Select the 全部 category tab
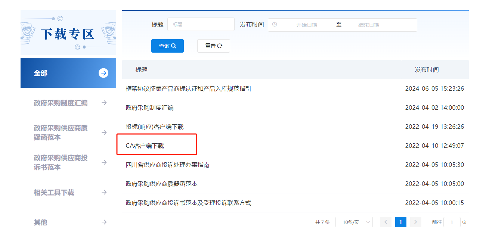486x237 pixels. coord(41,73)
